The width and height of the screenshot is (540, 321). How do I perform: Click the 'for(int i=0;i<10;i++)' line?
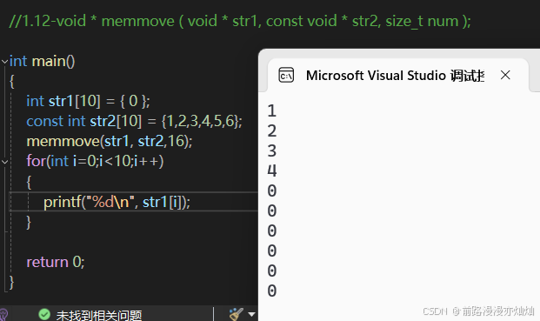pos(95,161)
